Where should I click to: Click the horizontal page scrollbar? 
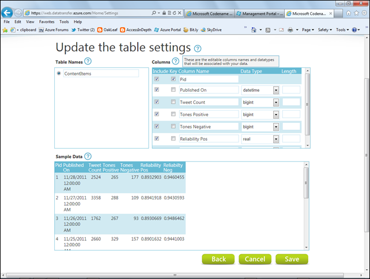click(x=175, y=275)
